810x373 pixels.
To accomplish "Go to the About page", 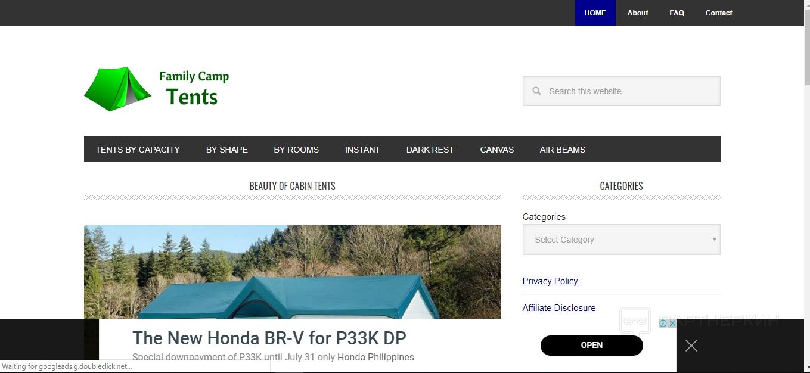I will click(x=638, y=13).
